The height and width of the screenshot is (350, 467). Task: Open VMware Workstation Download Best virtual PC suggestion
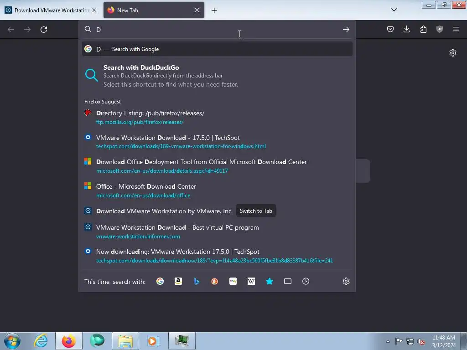point(177,228)
